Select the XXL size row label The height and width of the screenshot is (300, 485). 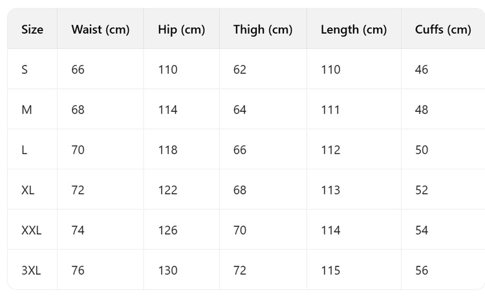31,230
